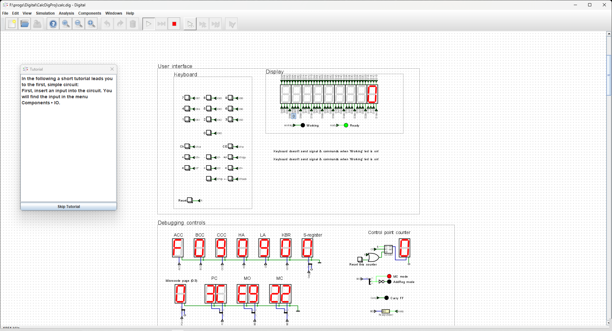Viewport: 612px width, 331px height.
Task: Open the help question mark icon
Action: (53, 24)
